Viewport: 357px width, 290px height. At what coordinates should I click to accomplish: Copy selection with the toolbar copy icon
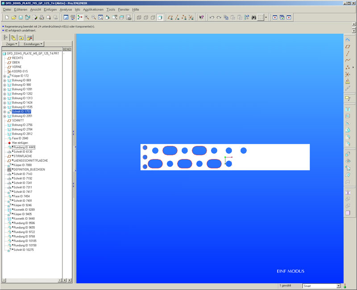[226, 17]
